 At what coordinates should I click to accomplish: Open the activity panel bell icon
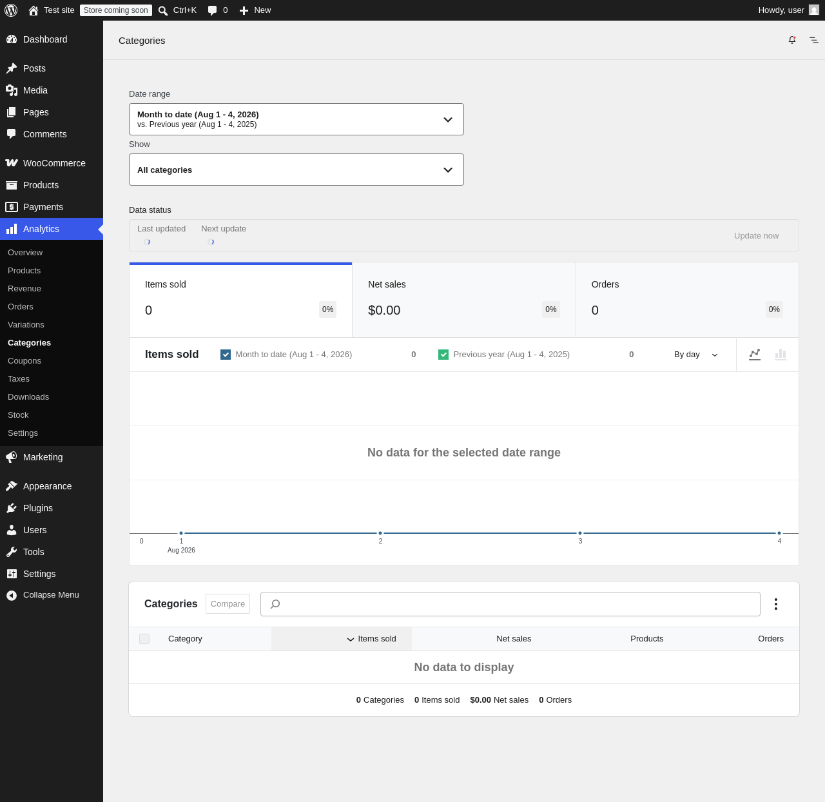click(792, 40)
